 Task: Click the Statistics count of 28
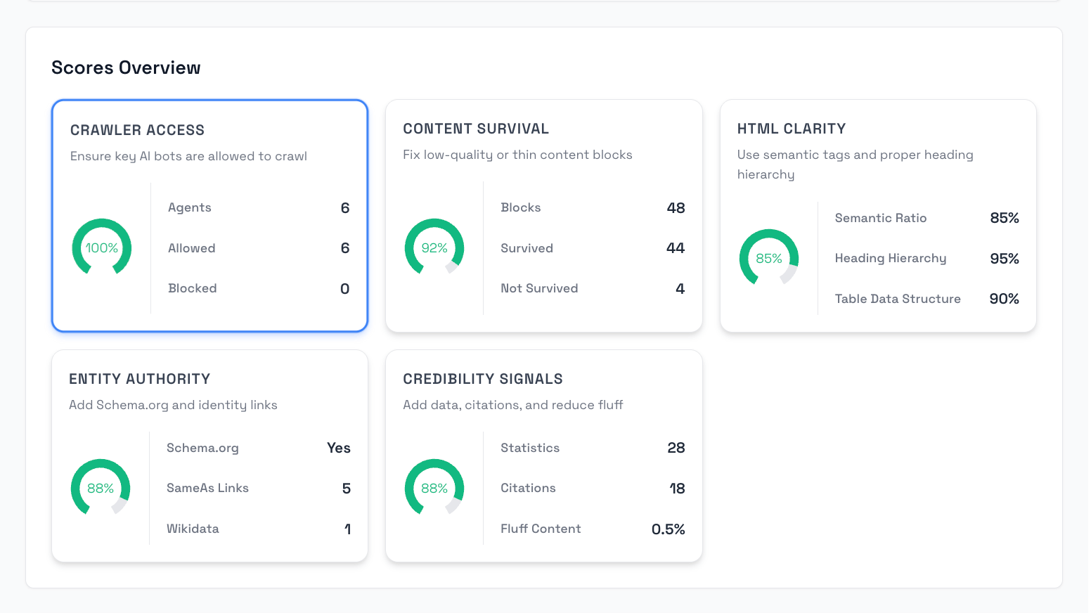[x=591, y=448]
